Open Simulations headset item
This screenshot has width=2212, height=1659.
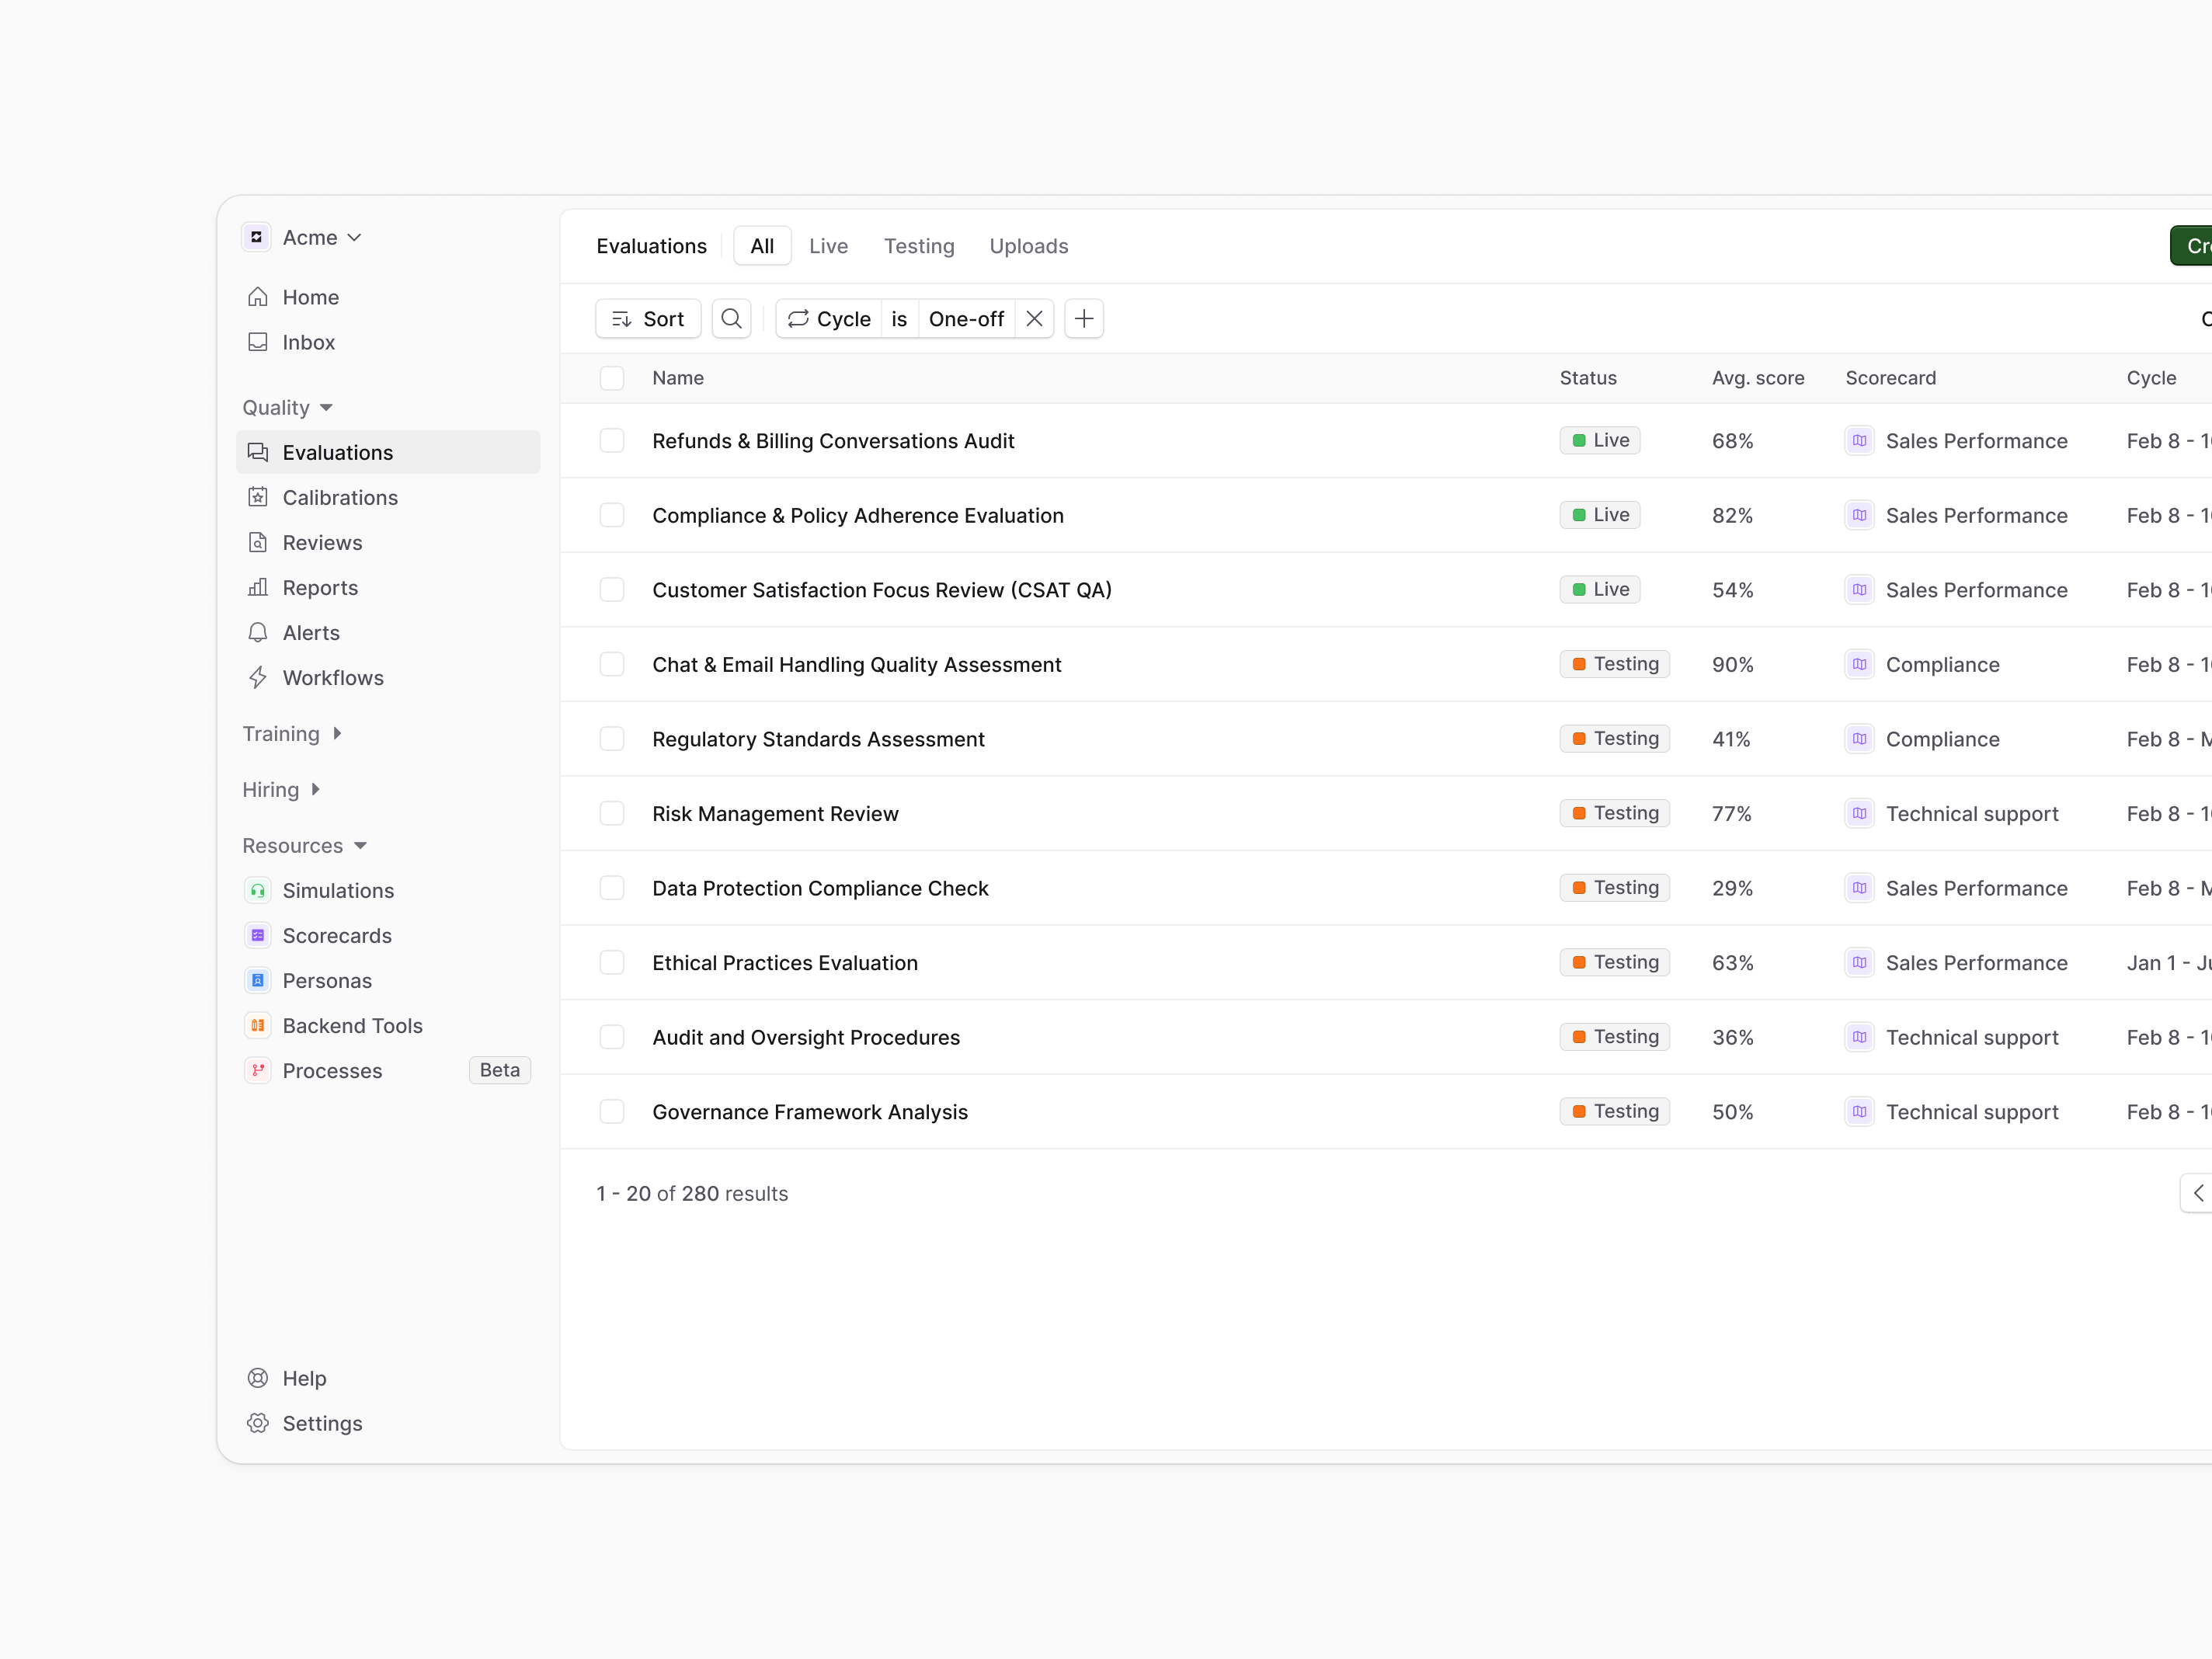337,890
